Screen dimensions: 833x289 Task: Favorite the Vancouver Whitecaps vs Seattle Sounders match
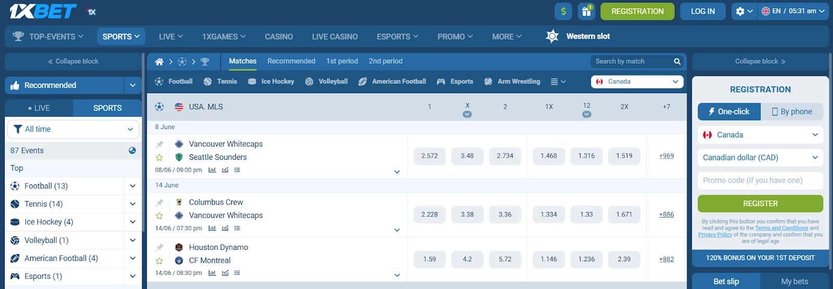pyautogui.click(x=159, y=157)
